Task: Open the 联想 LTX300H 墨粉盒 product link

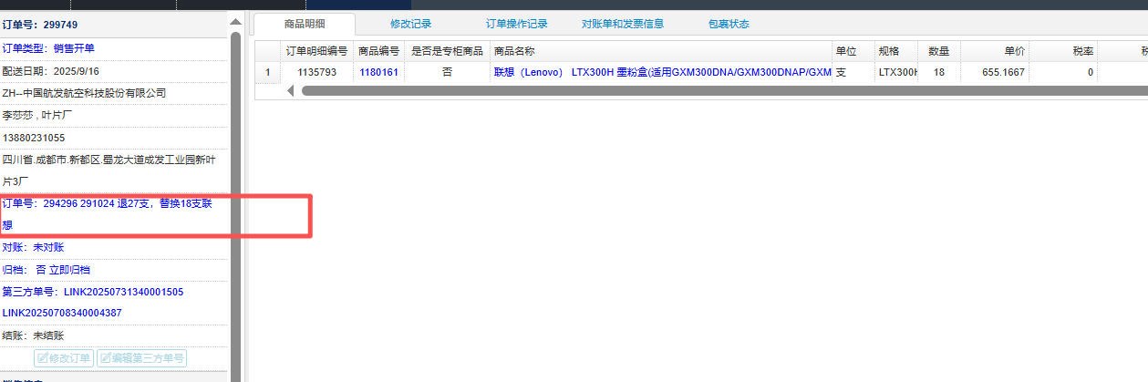Action: coord(662,72)
